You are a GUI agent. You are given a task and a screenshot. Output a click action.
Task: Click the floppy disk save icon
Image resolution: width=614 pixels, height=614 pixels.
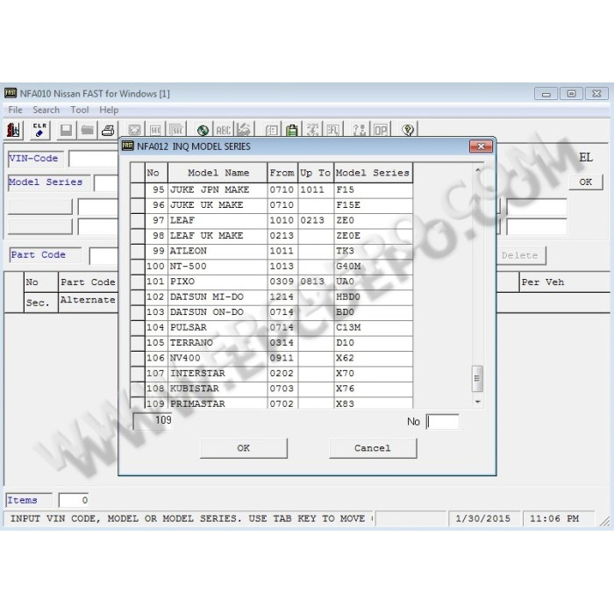pyautogui.click(x=66, y=130)
